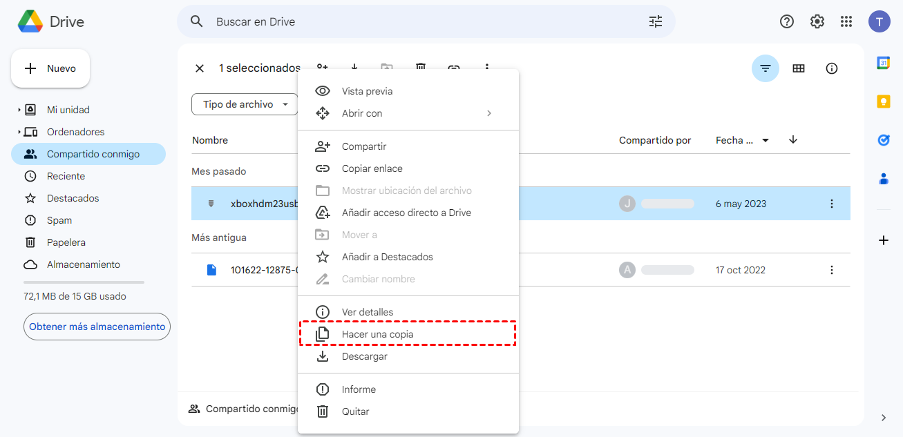
Task: Open Google Tasks side panel icon
Action: [883, 140]
